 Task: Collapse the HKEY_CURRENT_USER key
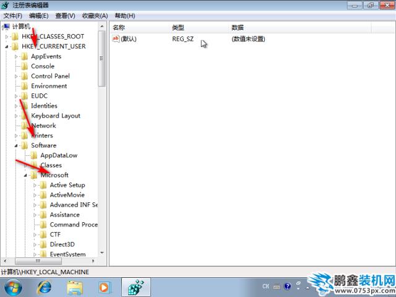(x=7, y=46)
